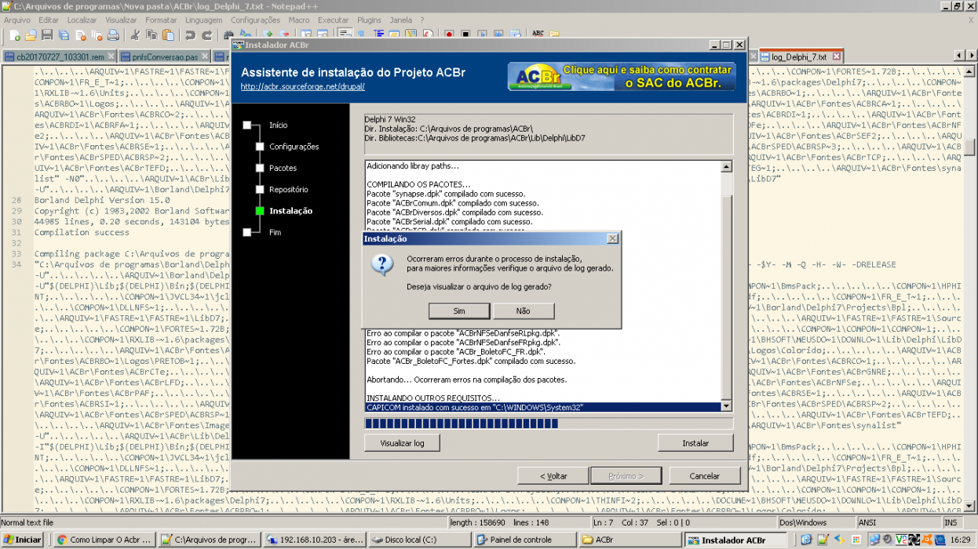Click Não in the Instalação dialog
978x549 pixels.
tap(523, 311)
